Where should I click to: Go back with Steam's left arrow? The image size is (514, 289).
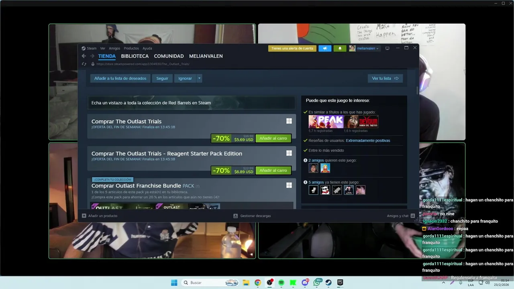point(84,56)
